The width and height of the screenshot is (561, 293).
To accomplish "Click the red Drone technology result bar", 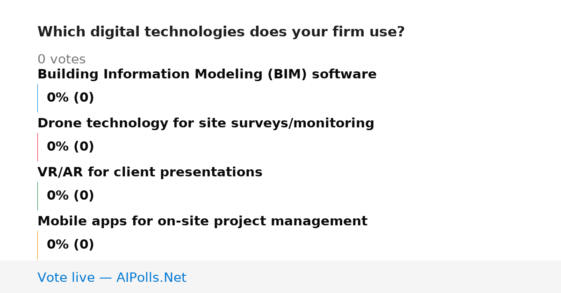I will tap(37, 147).
